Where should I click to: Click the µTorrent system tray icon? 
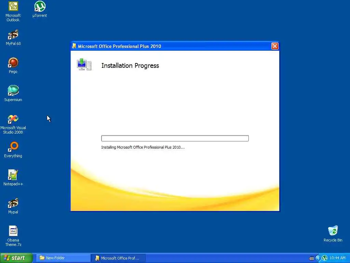coord(325,258)
